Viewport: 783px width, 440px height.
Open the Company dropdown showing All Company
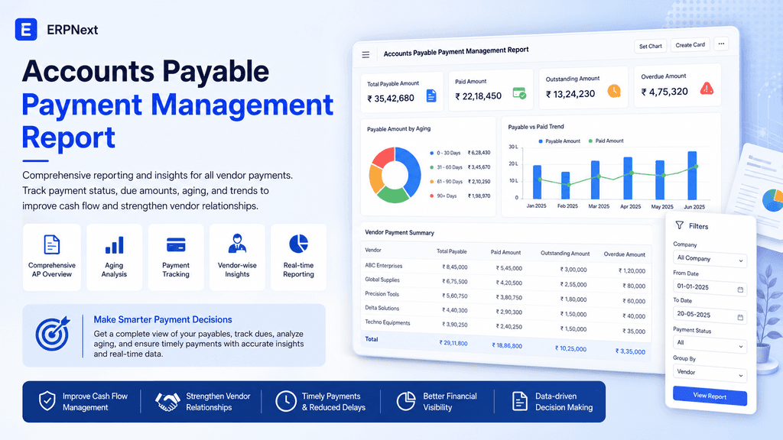710,259
